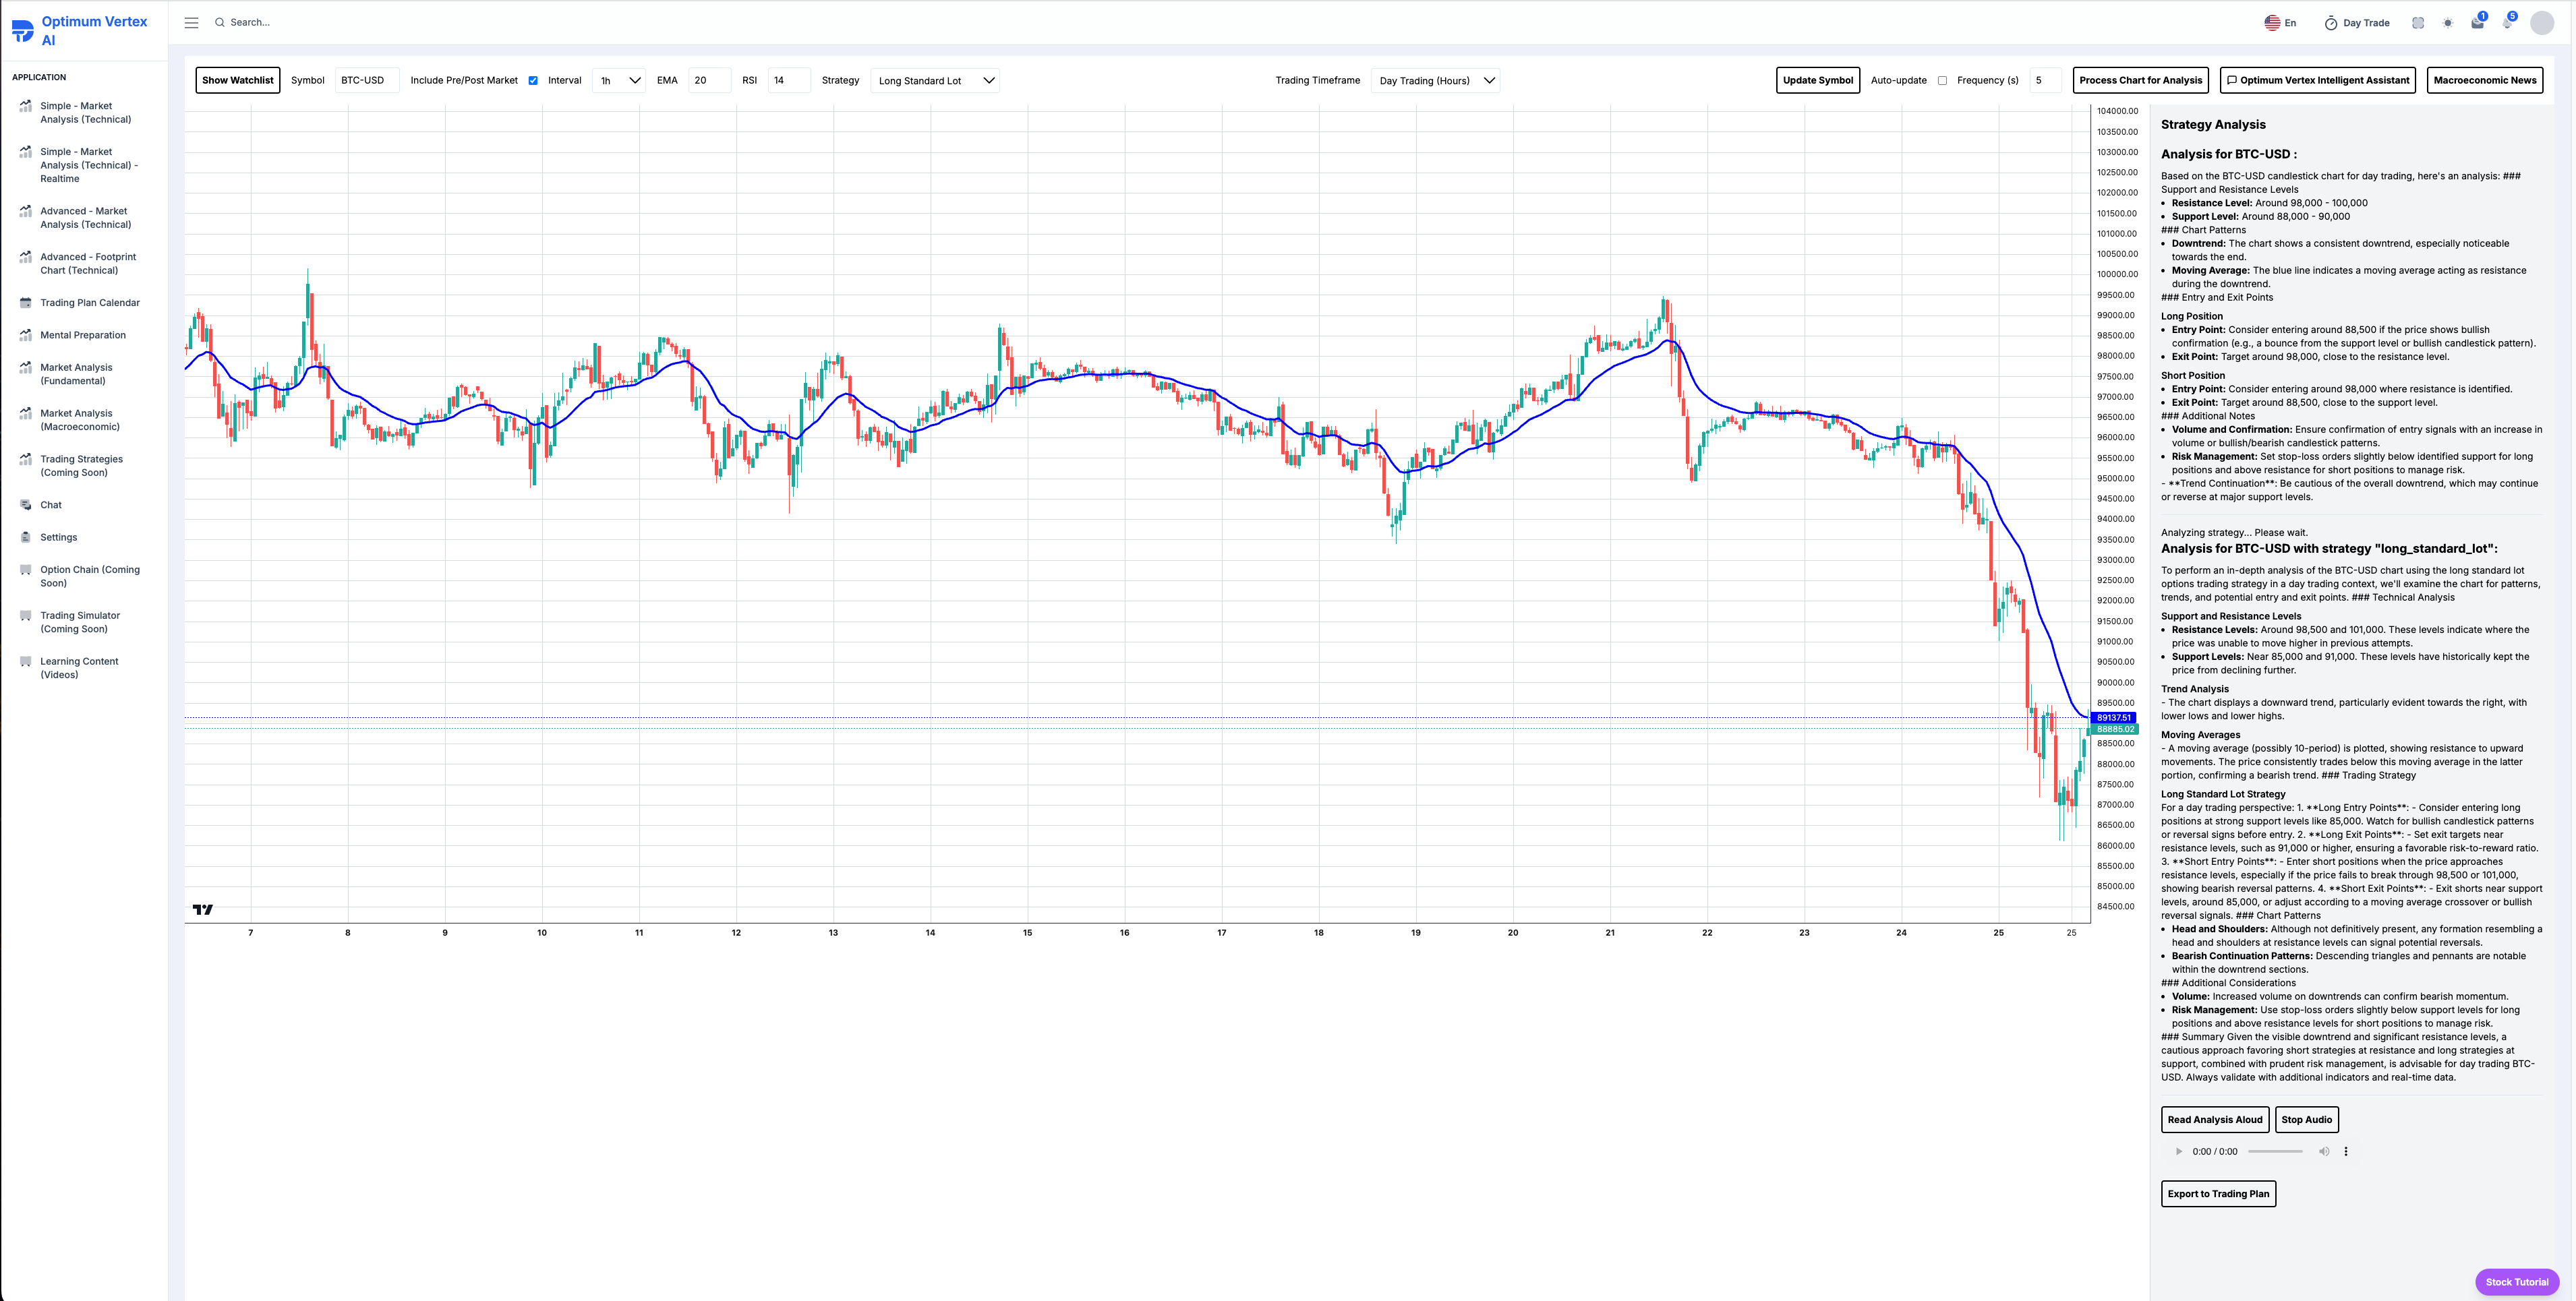Click the Symbol BTC-USD input field
The width and height of the screenshot is (2576, 1301).
[367, 81]
